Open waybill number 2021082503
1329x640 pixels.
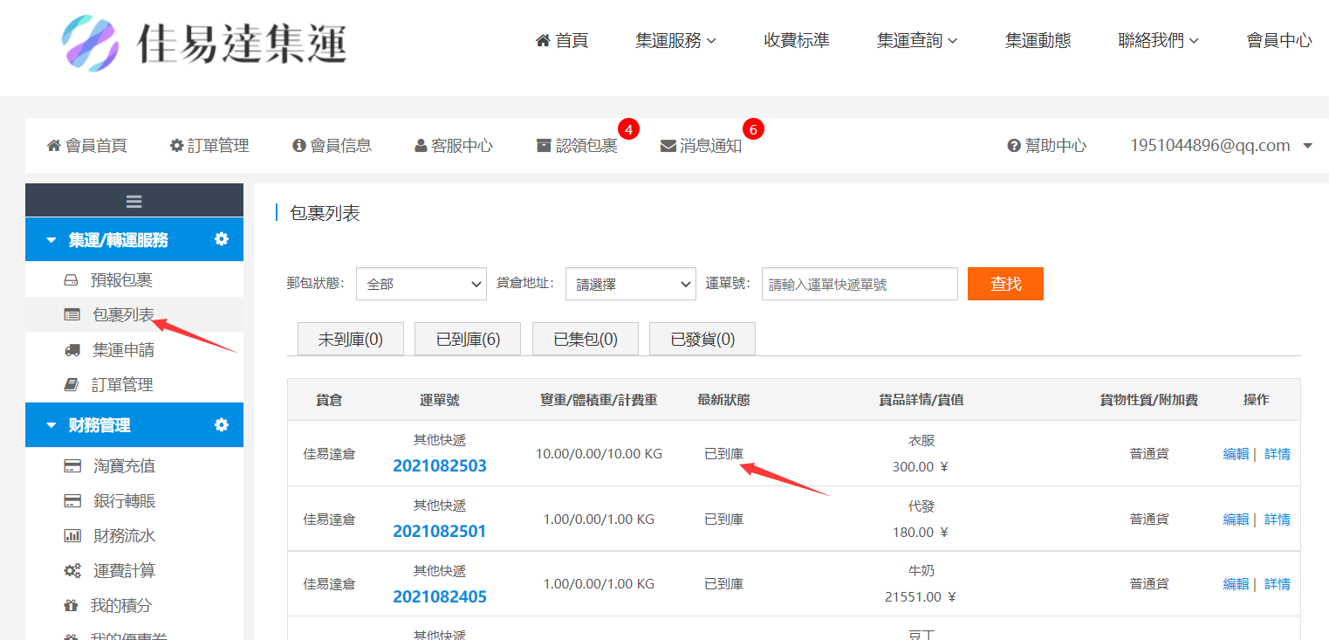pos(440,466)
